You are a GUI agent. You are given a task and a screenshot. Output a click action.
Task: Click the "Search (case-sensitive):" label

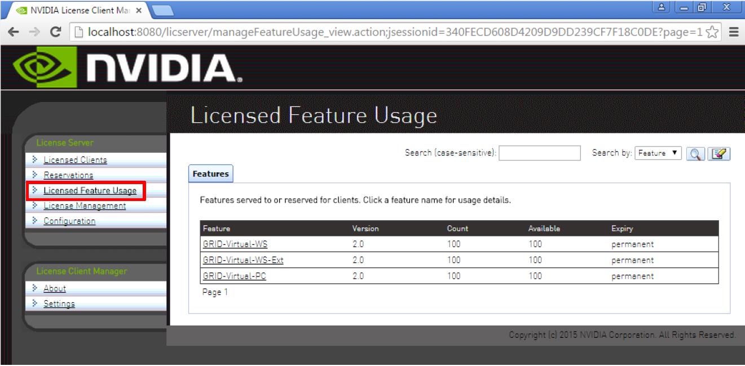click(x=451, y=153)
